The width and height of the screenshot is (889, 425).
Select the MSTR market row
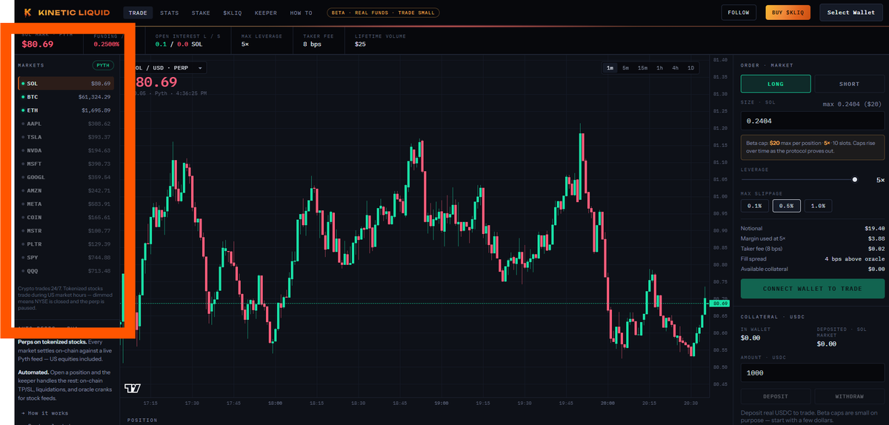coord(66,230)
